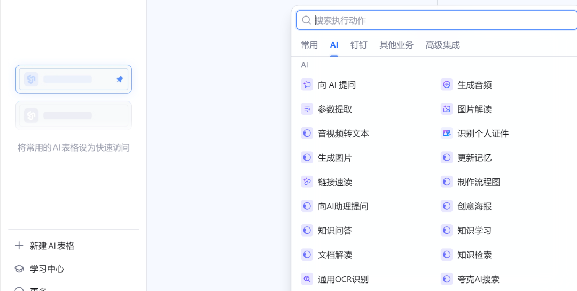Switch to the 常用 tab
The image size is (577, 291).
pos(309,45)
